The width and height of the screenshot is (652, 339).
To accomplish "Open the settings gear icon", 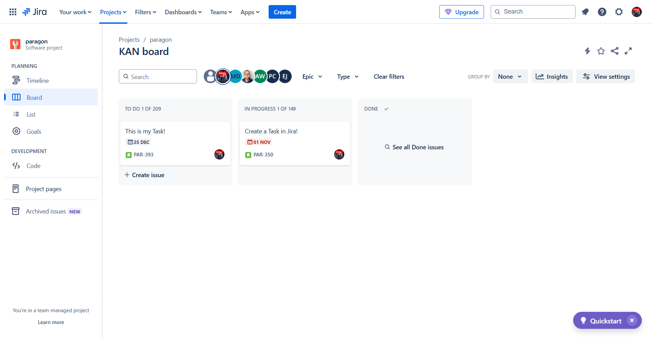I will coord(619,12).
